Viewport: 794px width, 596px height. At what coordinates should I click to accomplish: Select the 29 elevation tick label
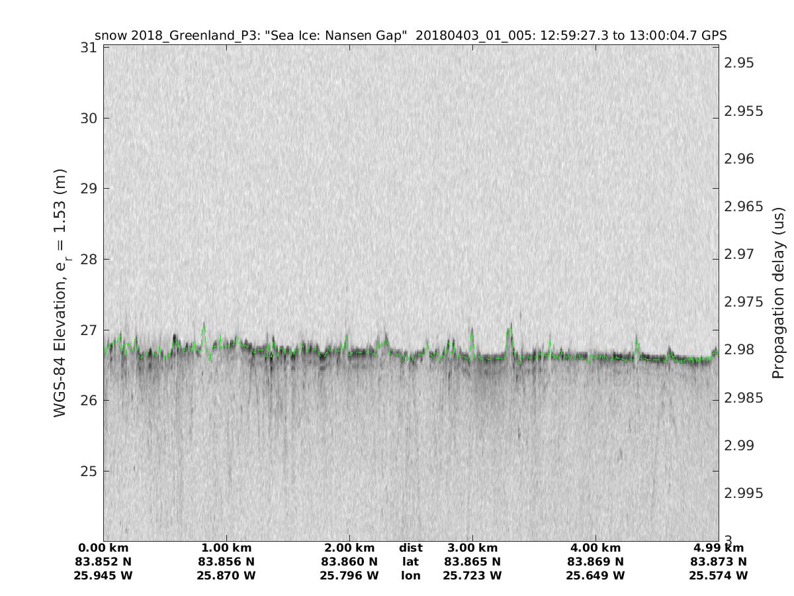89,189
